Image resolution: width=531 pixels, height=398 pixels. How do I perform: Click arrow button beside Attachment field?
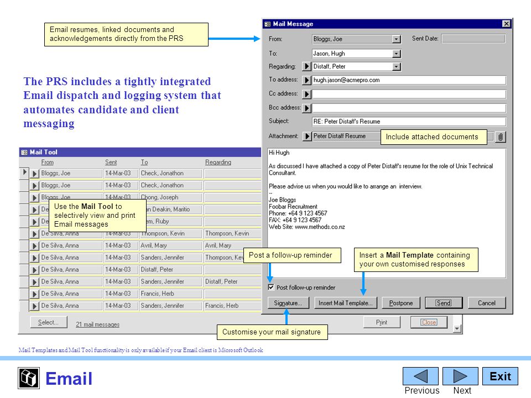[x=306, y=136]
